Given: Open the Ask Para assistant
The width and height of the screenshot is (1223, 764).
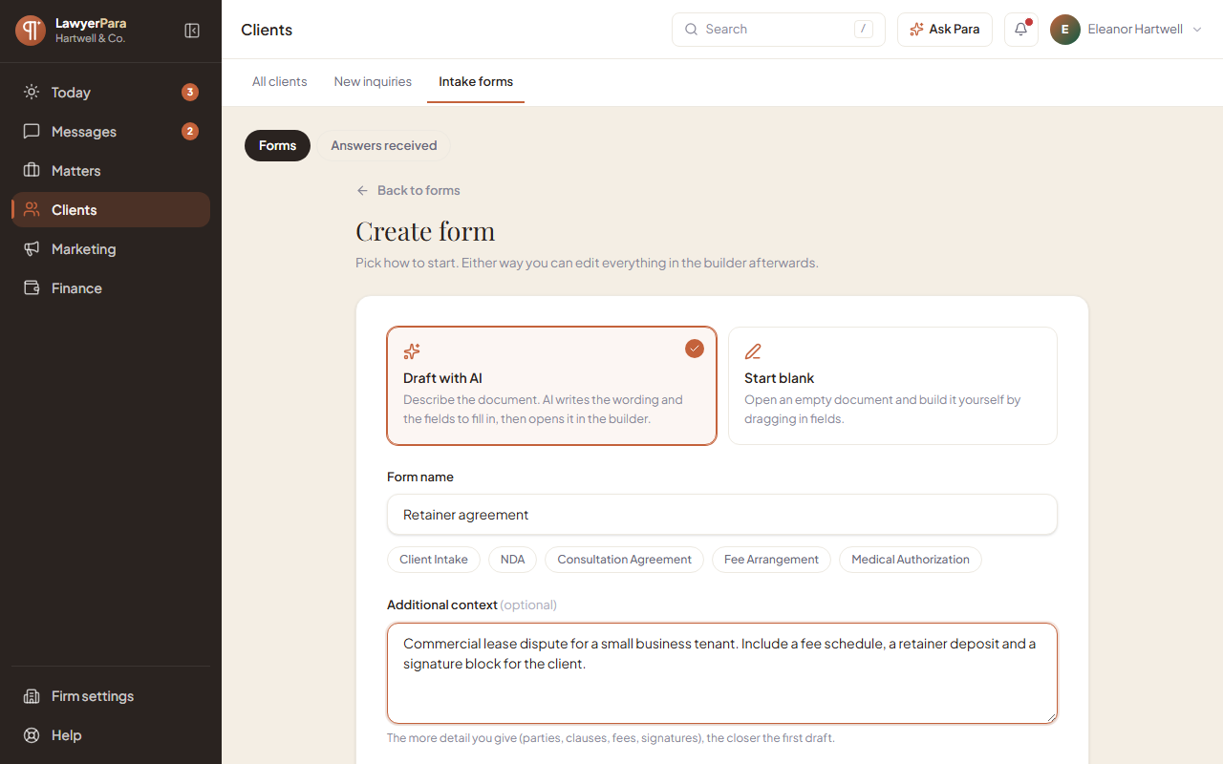Looking at the screenshot, I should 945,30.
